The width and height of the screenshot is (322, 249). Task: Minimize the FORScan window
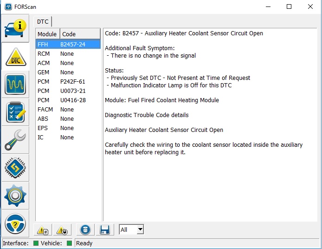pos(268,7)
